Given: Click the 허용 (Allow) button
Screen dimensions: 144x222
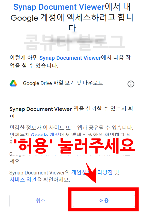Looking at the screenshot, I should pyautogui.click(x=104, y=201).
